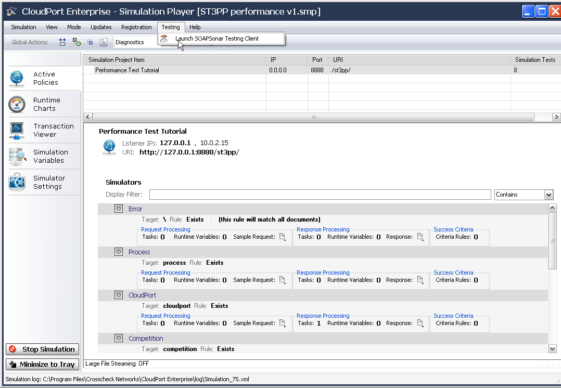This screenshot has height=388, width=561.
Task: Click the Global Actions overlapping squares icon
Action: (x=90, y=42)
